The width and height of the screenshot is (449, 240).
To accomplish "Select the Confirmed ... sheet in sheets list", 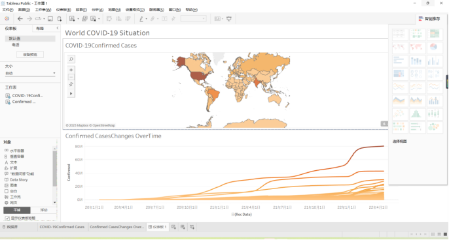I will [21, 102].
